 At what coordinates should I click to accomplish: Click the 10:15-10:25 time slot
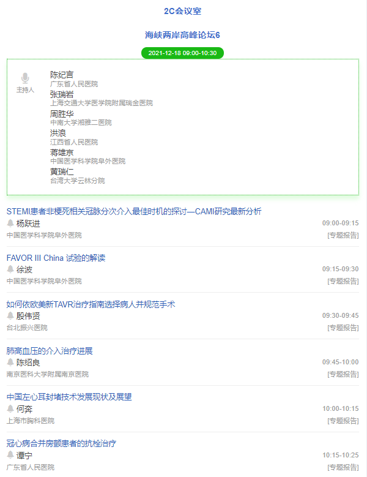pyautogui.click(x=340, y=456)
